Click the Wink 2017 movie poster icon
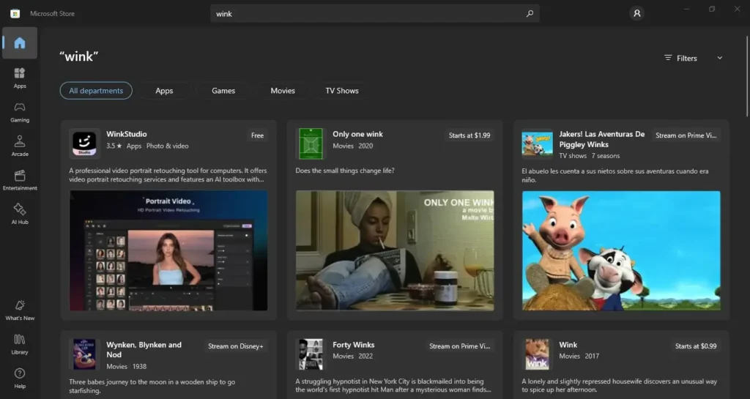This screenshot has width=750, height=399. [x=537, y=354]
